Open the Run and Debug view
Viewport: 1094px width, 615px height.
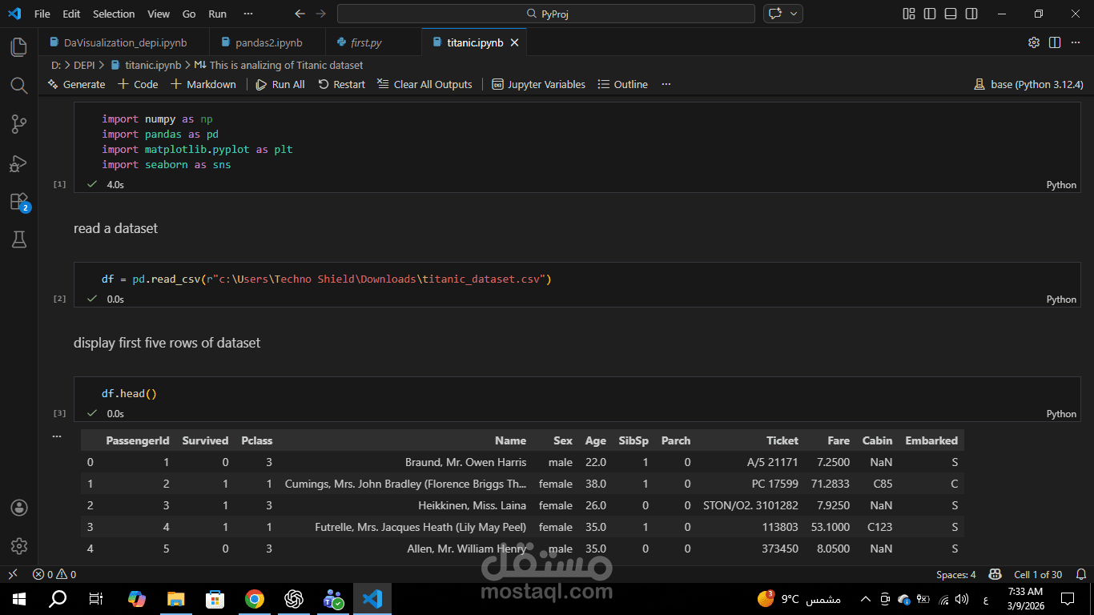coord(18,163)
